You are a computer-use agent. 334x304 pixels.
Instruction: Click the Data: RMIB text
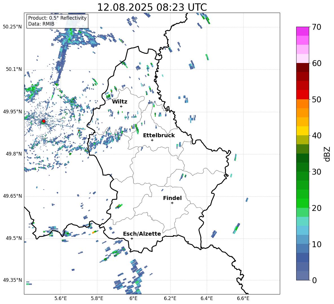[41, 24]
